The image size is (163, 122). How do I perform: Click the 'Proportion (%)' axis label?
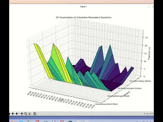[x=149, y=54]
